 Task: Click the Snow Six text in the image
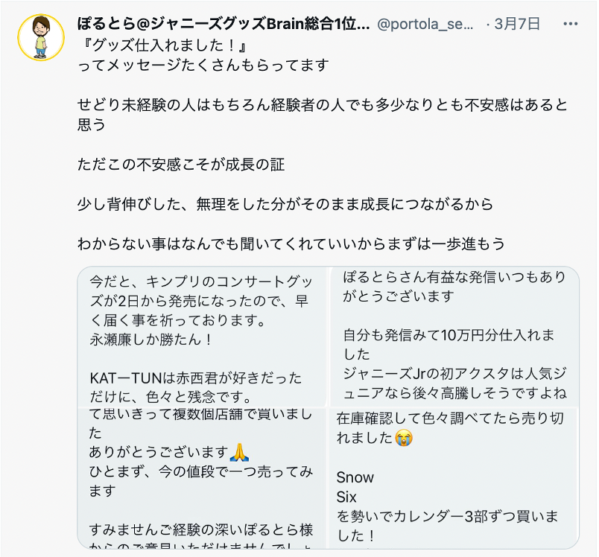pyautogui.click(x=355, y=486)
